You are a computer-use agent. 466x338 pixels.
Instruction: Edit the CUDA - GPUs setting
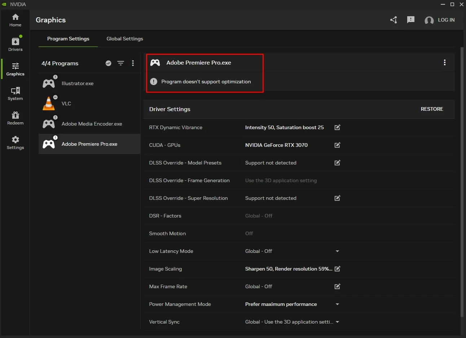(337, 145)
